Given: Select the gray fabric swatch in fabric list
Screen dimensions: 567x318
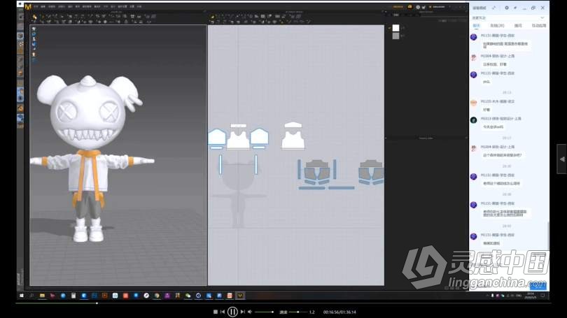Looking at the screenshot, I should coord(396,36).
